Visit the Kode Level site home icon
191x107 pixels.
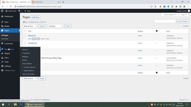coord(7,11)
